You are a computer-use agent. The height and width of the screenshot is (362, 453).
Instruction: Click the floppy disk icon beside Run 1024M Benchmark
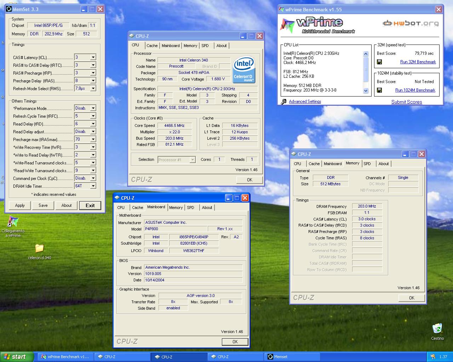379,90
